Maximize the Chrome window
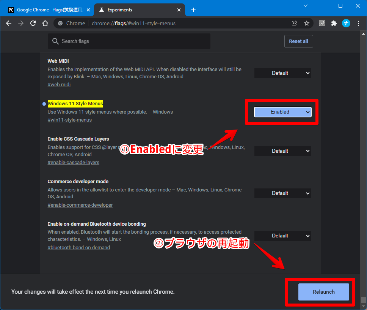This screenshot has height=310, width=367. [340, 6]
